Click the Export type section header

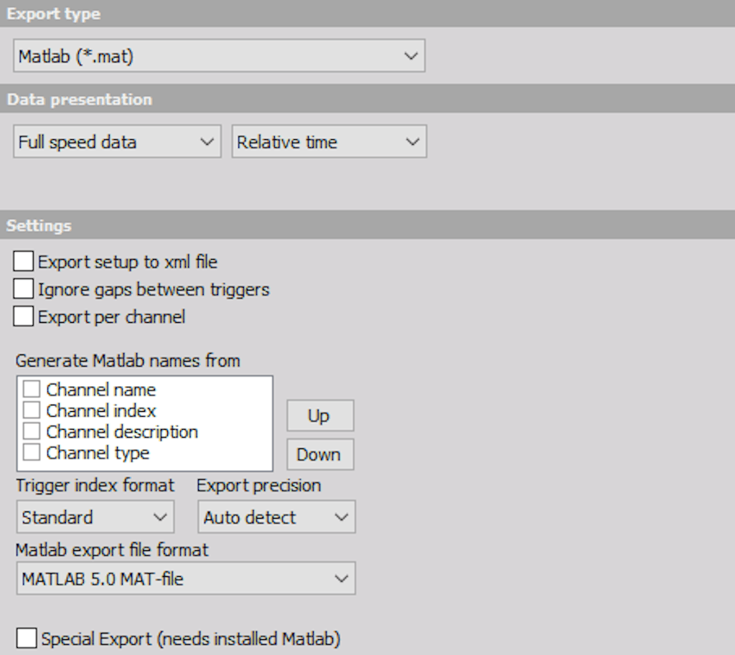[x=367, y=13]
